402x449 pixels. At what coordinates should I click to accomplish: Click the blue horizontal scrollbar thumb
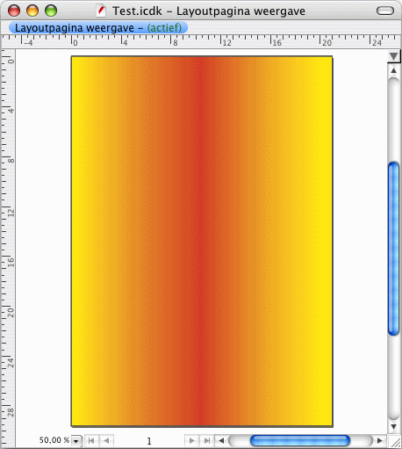coord(300,440)
